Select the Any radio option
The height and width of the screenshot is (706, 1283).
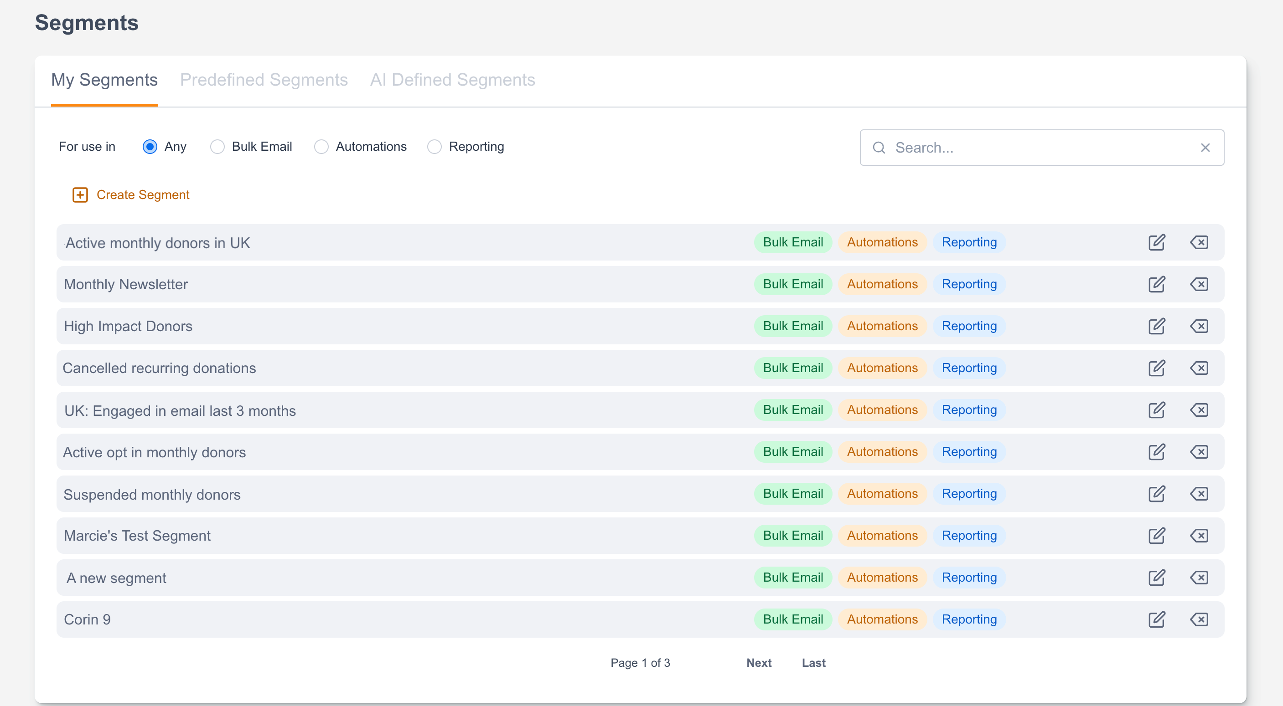pos(150,147)
